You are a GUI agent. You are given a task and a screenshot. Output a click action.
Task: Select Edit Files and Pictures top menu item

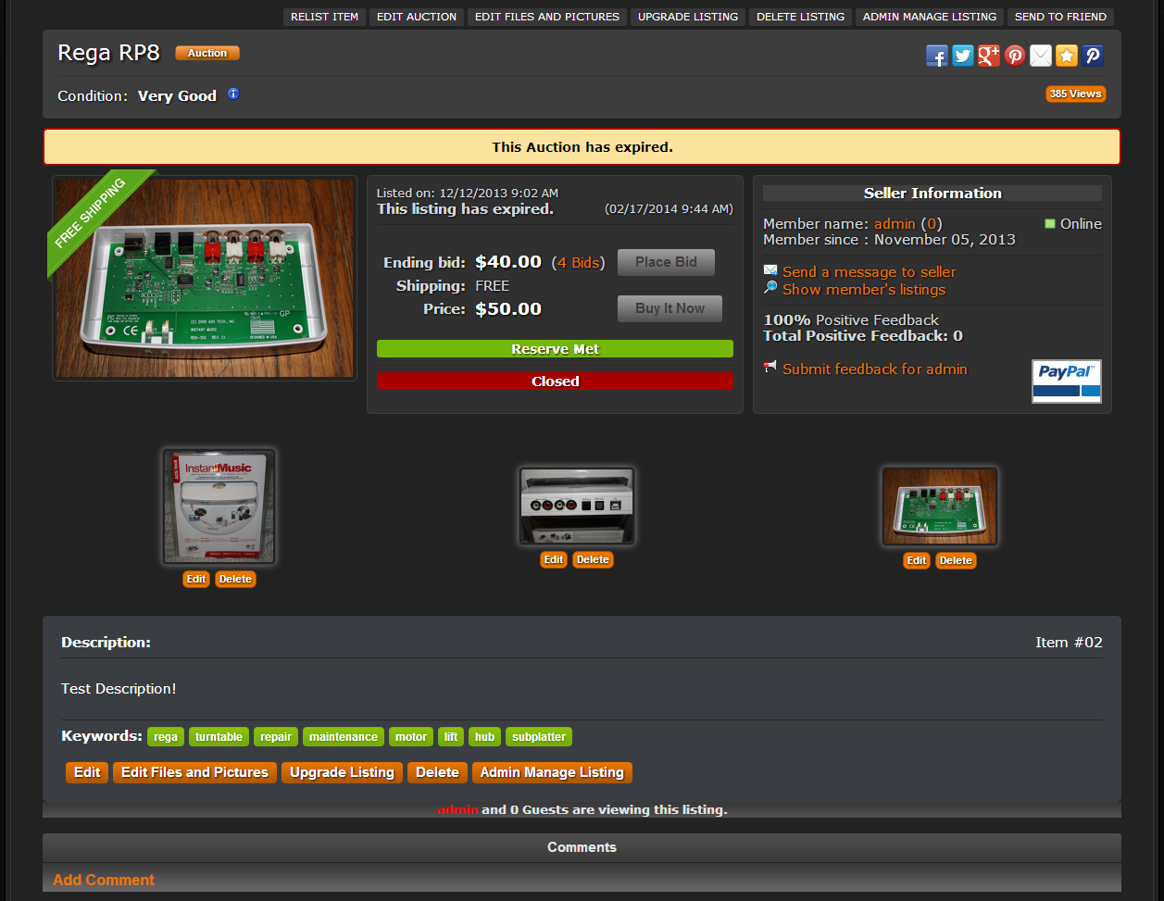tap(547, 17)
